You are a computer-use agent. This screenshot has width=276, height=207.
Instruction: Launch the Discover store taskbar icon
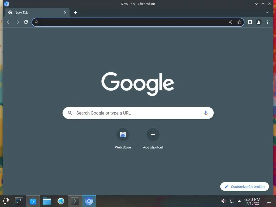pyautogui.click(x=33, y=201)
